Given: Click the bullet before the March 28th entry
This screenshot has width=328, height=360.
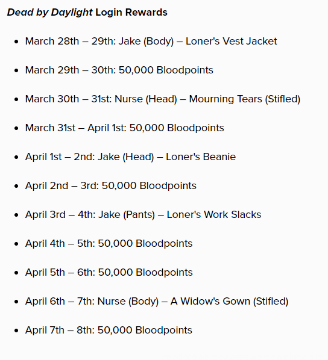Looking at the screenshot, I should 16,42.
